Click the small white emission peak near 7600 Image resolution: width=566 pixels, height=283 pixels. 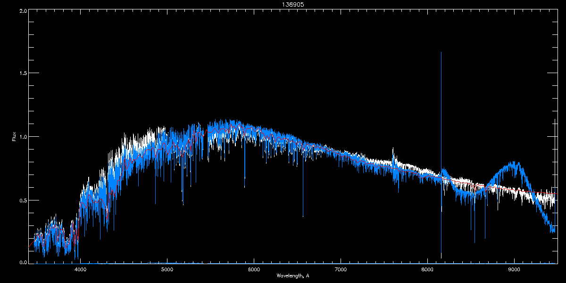click(x=393, y=148)
